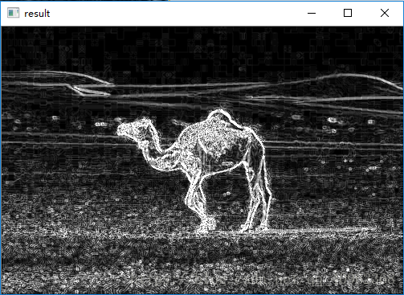Minimize the result window
Screen dimensions: 404x295
[312, 13]
